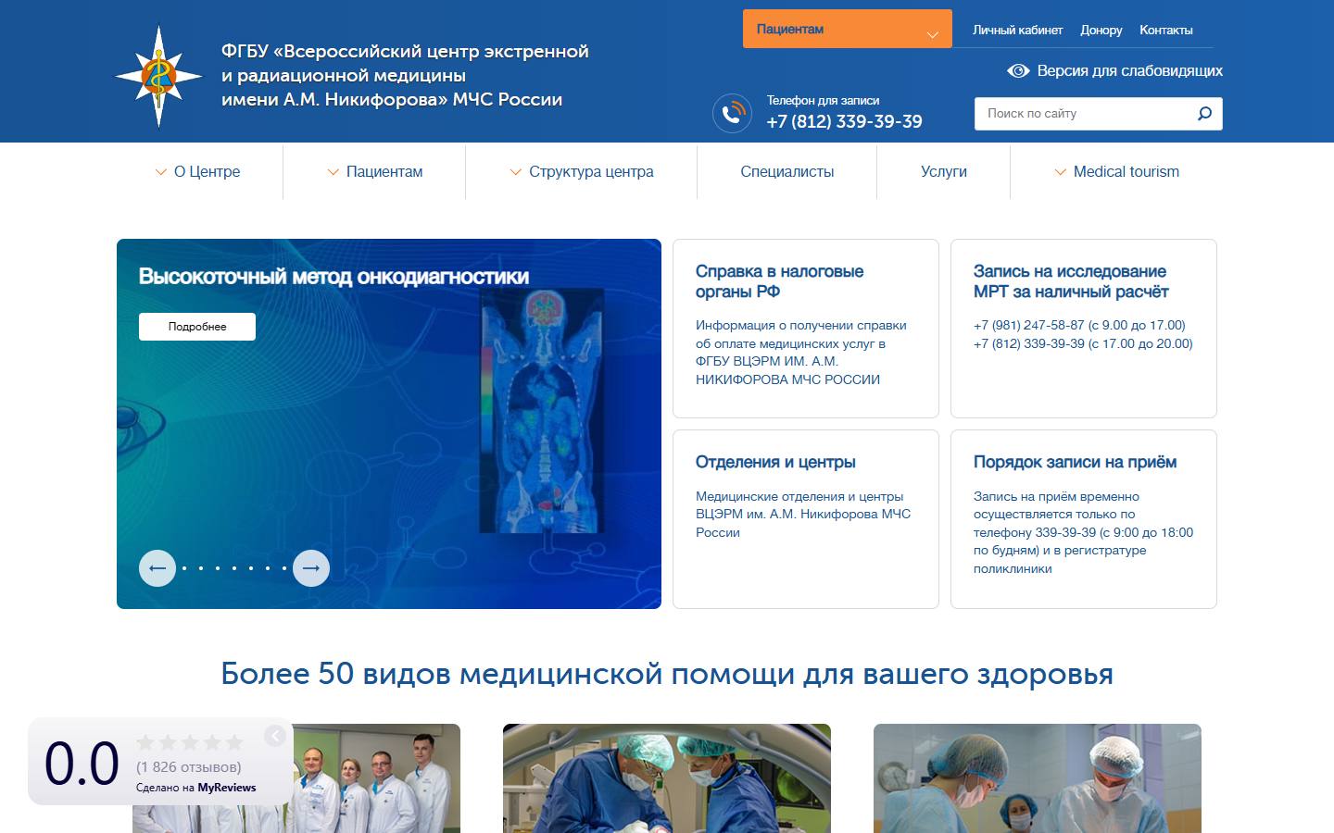Open the orange Пациентам dropdown
The width and height of the screenshot is (1334, 833).
click(x=847, y=29)
